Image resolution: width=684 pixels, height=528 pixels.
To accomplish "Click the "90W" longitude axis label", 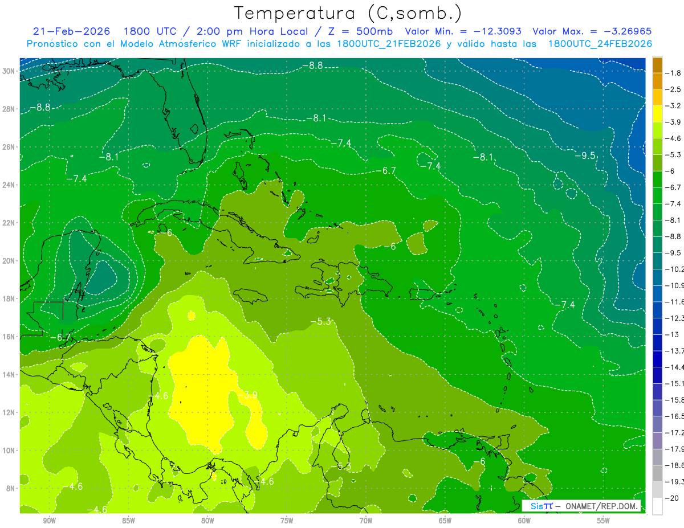I will point(50,521).
